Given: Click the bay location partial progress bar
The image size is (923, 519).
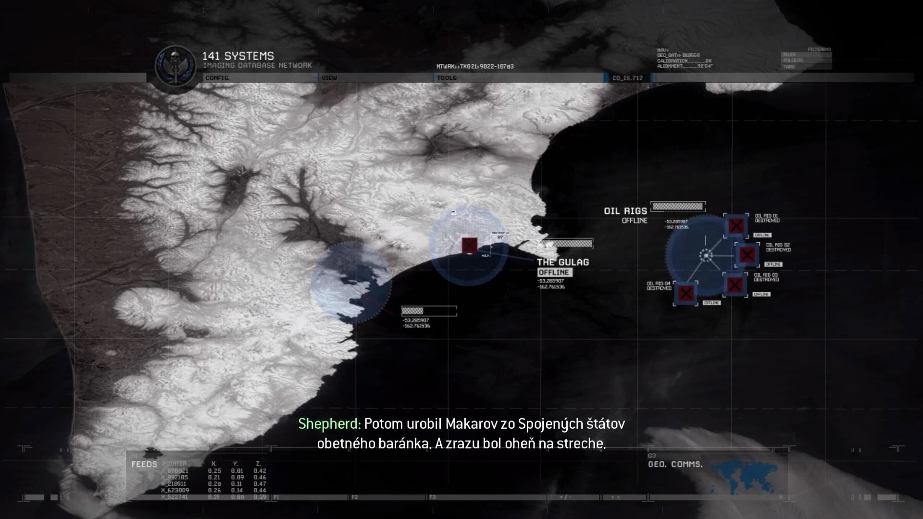Looking at the screenshot, I should (429, 311).
